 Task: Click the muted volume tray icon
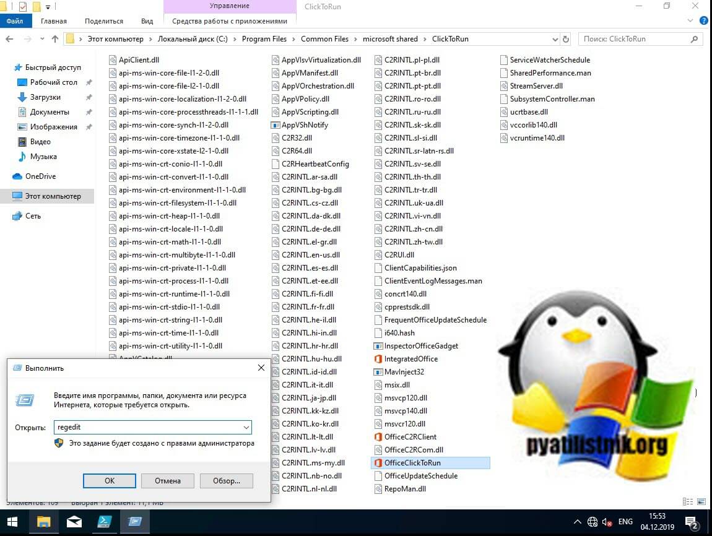[x=607, y=522]
